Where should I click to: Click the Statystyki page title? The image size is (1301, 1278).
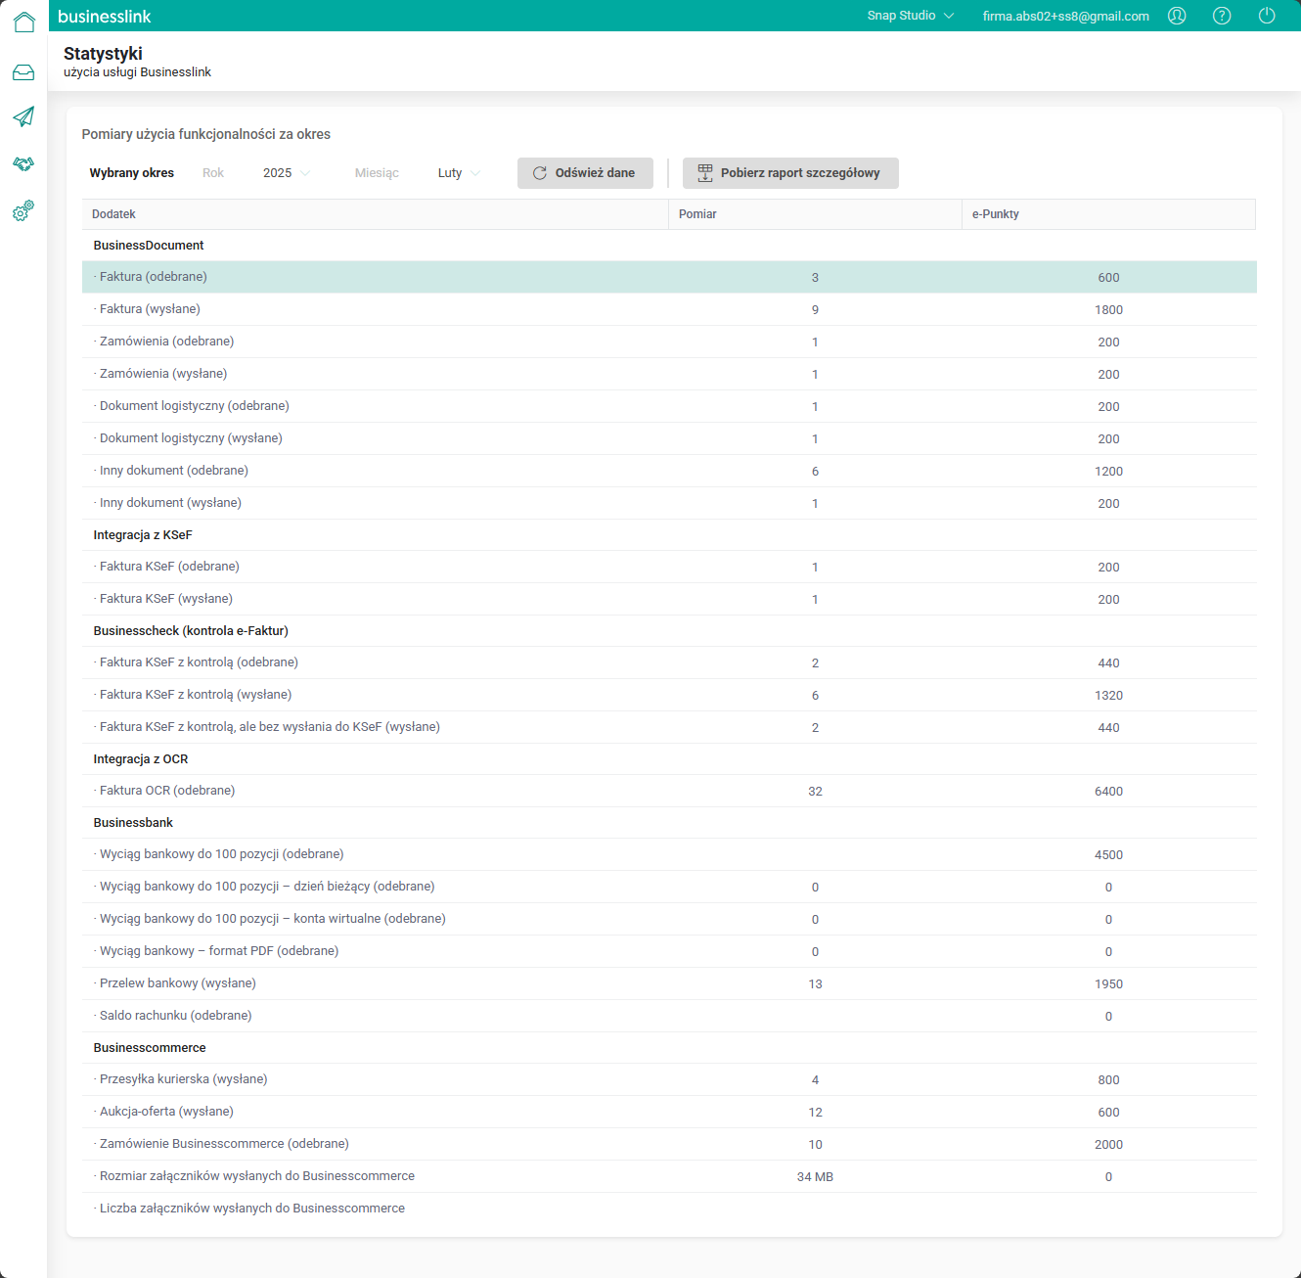[x=103, y=53]
